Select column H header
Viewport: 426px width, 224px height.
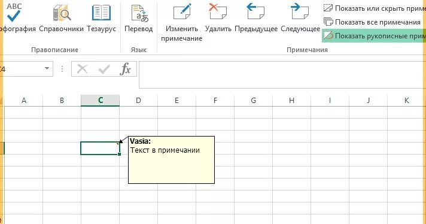[x=292, y=101]
